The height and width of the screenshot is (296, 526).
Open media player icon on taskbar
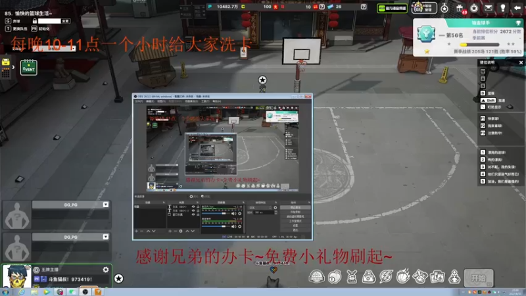point(46,292)
